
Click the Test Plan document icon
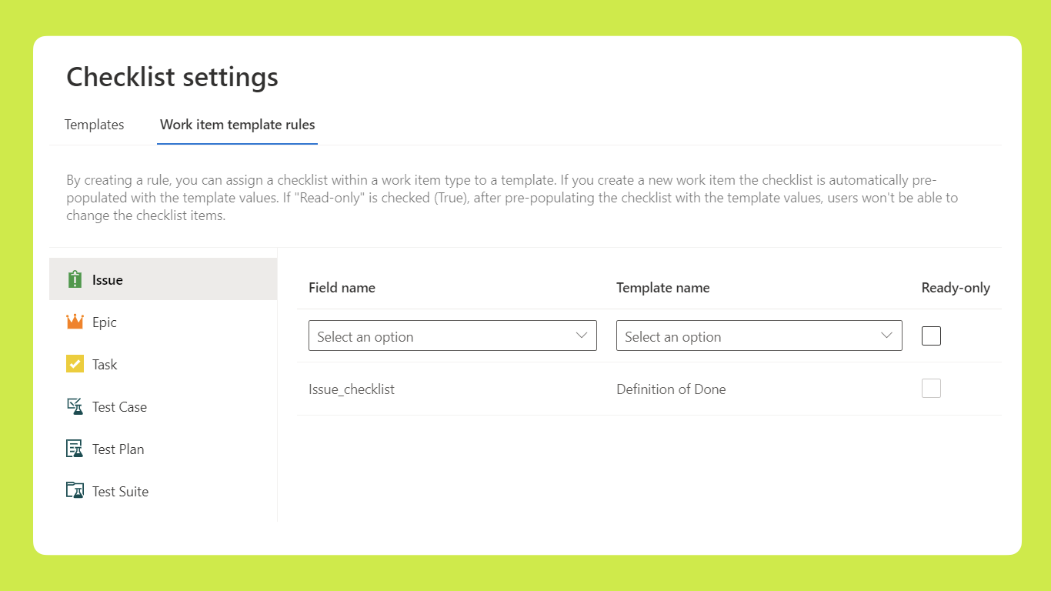75,449
